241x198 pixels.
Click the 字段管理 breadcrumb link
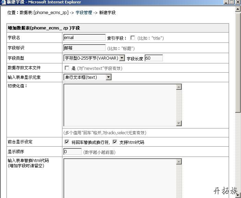pos(84,13)
